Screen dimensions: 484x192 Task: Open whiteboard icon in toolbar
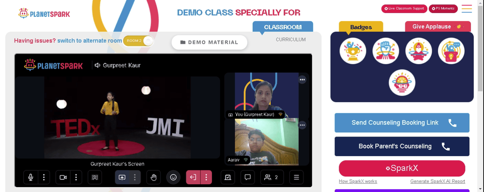click(228, 177)
